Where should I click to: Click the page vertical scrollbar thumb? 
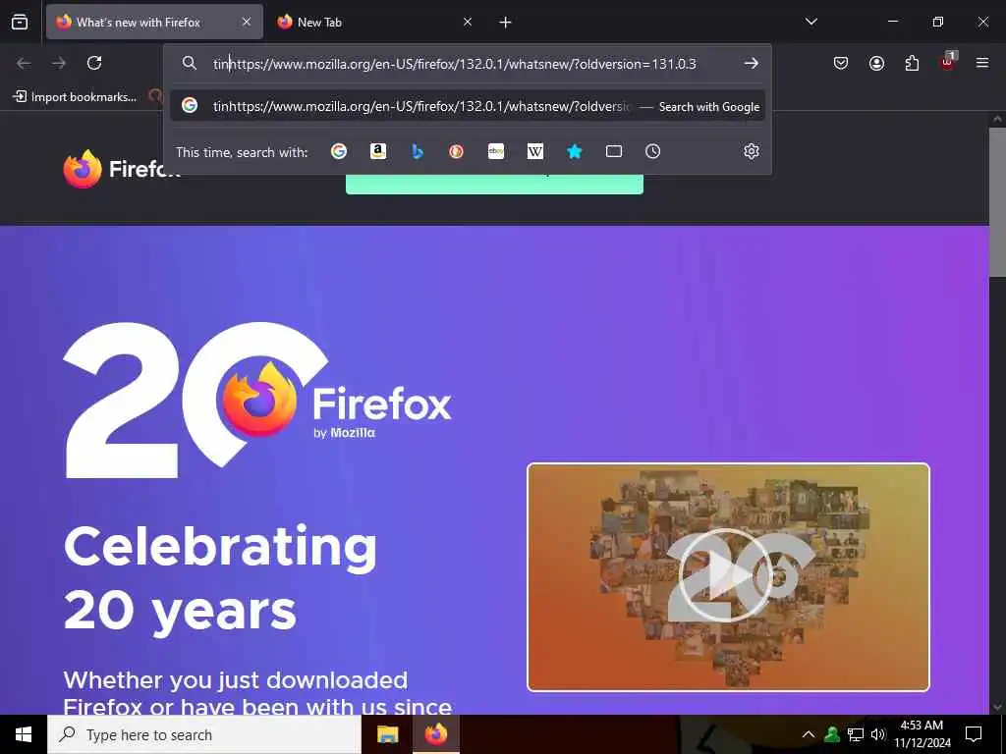point(997,202)
